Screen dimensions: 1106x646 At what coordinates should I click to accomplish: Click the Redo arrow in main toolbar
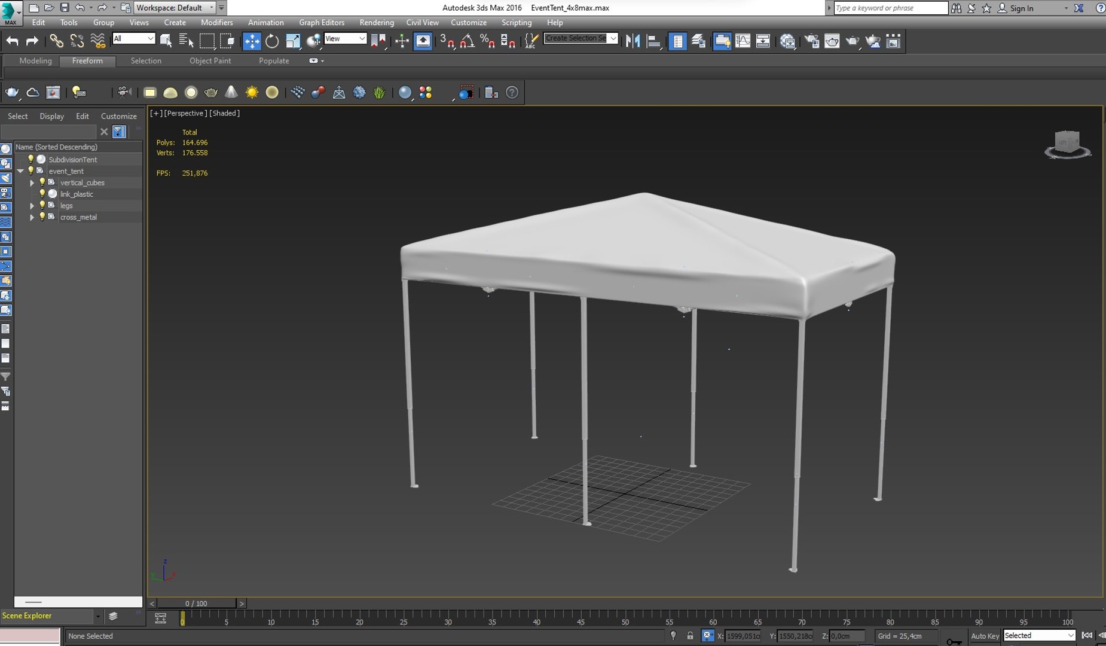[x=32, y=41]
